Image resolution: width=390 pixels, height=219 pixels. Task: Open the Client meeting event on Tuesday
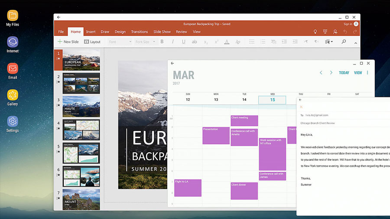pyautogui.click(x=244, y=121)
